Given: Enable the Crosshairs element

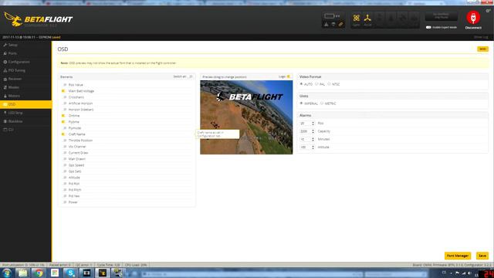Looking at the screenshot, I should click(64, 97).
